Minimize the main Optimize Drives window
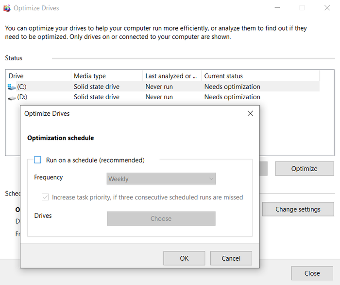The image size is (340, 285). [x=277, y=8]
